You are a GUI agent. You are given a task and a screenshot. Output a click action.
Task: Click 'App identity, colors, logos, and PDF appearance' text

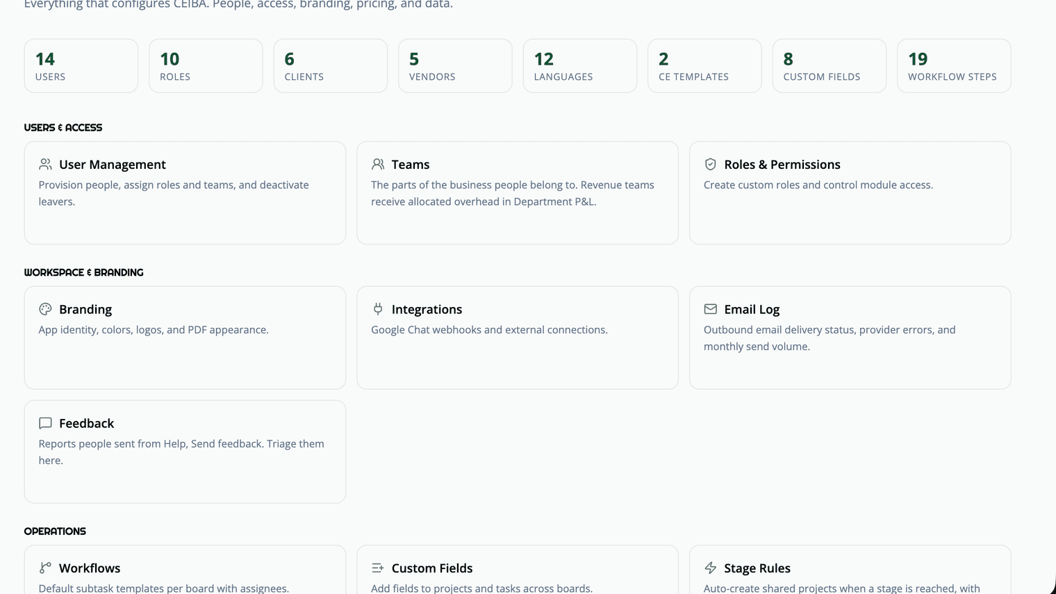(x=154, y=329)
